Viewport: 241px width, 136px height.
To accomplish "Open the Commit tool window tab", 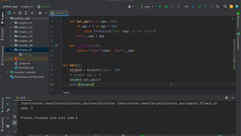I will pos(2,34).
